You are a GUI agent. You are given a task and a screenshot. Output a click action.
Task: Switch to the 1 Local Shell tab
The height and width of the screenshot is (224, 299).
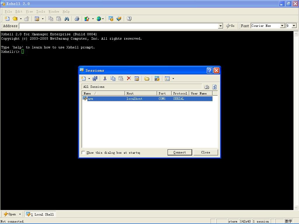point(40,214)
